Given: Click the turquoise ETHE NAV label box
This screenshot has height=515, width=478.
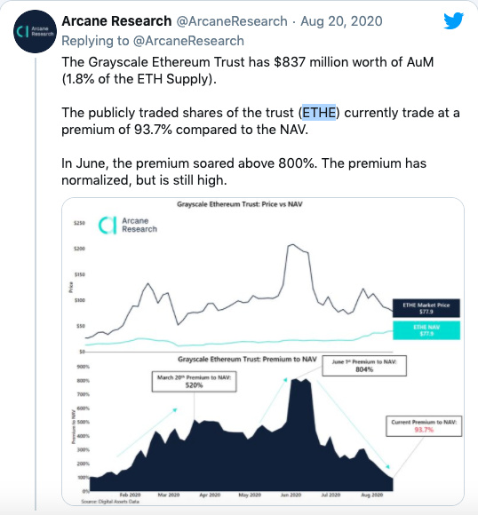Looking at the screenshot, I should coord(426,330).
